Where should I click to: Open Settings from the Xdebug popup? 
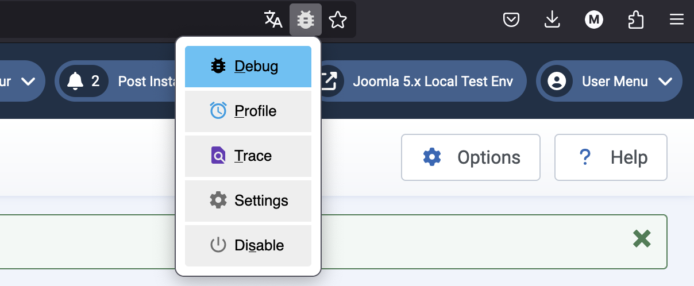[x=248, y=200]
